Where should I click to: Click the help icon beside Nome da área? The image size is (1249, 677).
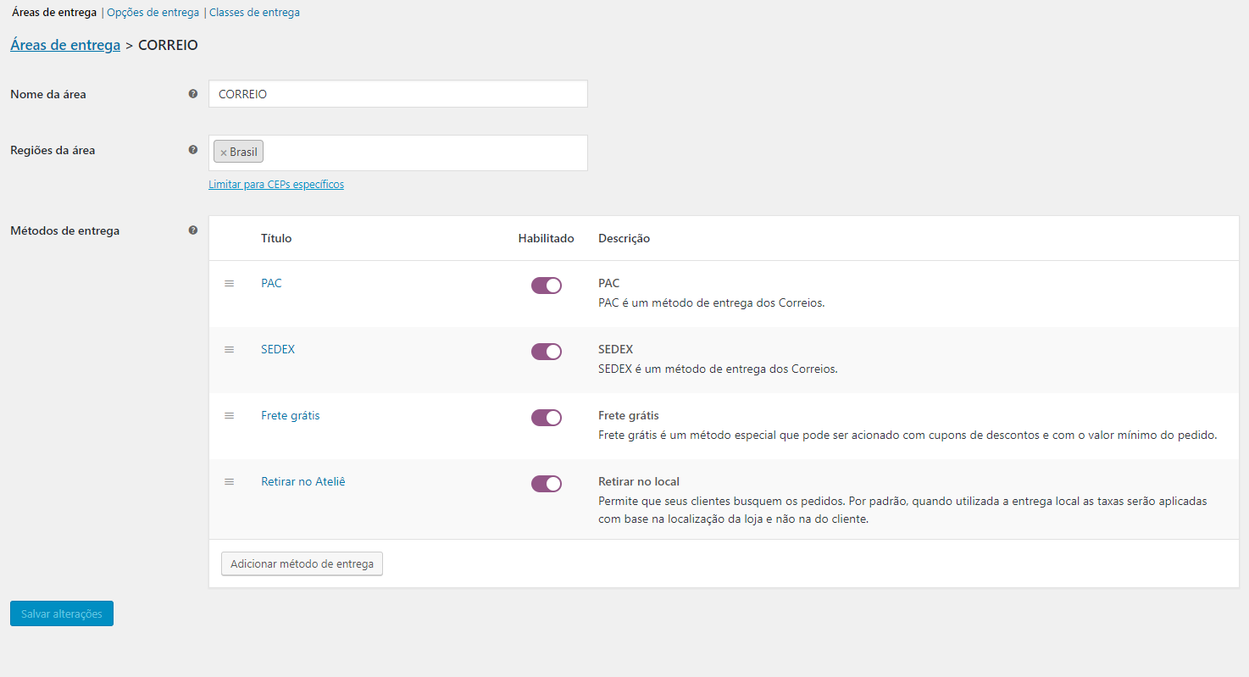pyautogui.click(x=193, y=94)
